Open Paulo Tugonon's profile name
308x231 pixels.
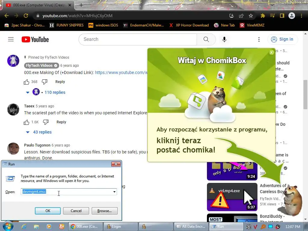point(37,145)
